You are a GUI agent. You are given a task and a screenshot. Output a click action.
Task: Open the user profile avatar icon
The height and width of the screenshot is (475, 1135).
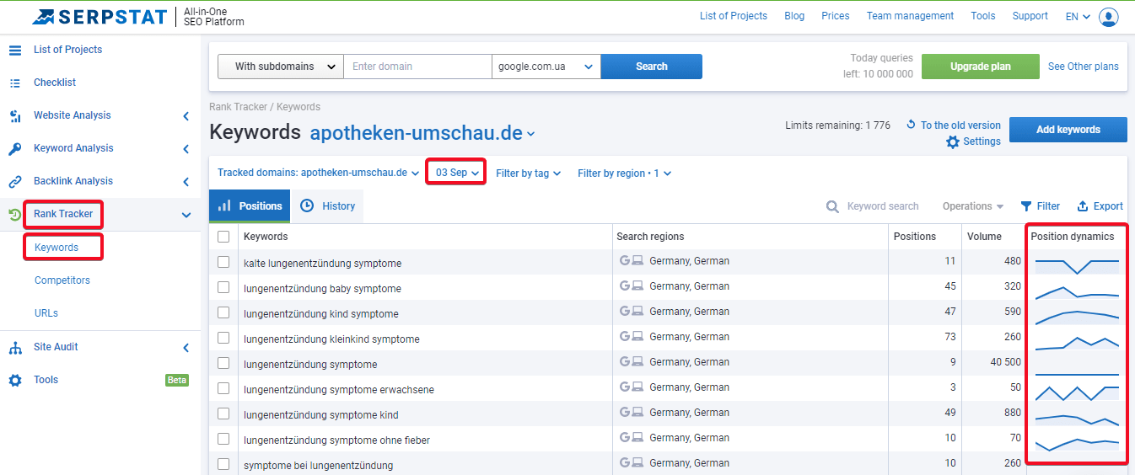coord(1109,17)
